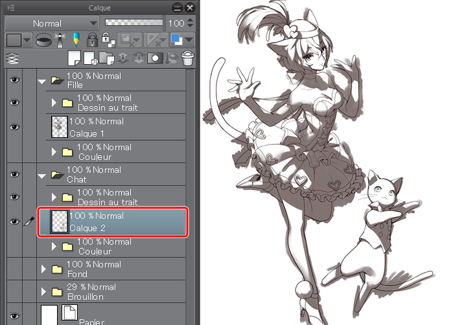The image size is (451, 325).
Task: Delete layer with trash can icon
Action: tap(187, 58)
